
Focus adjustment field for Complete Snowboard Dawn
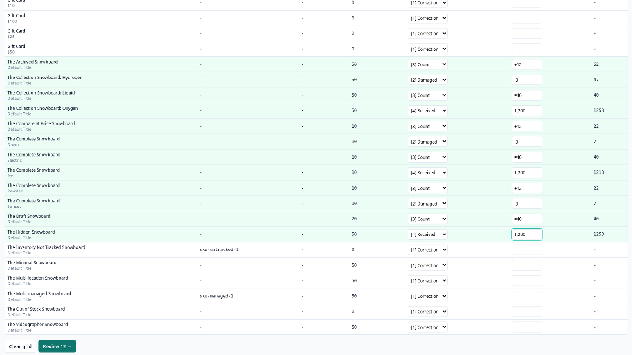pyautogui.click(x=527, y=142)
